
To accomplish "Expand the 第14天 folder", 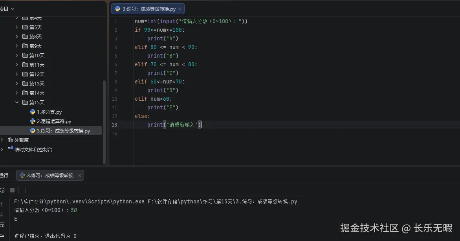I will 17,93.
